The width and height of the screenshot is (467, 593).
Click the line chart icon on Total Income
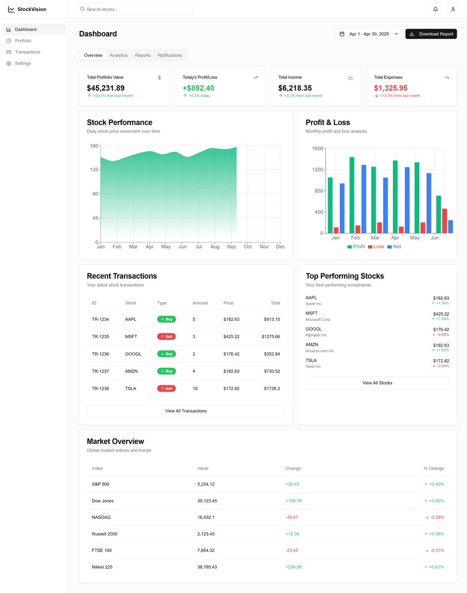351,78
